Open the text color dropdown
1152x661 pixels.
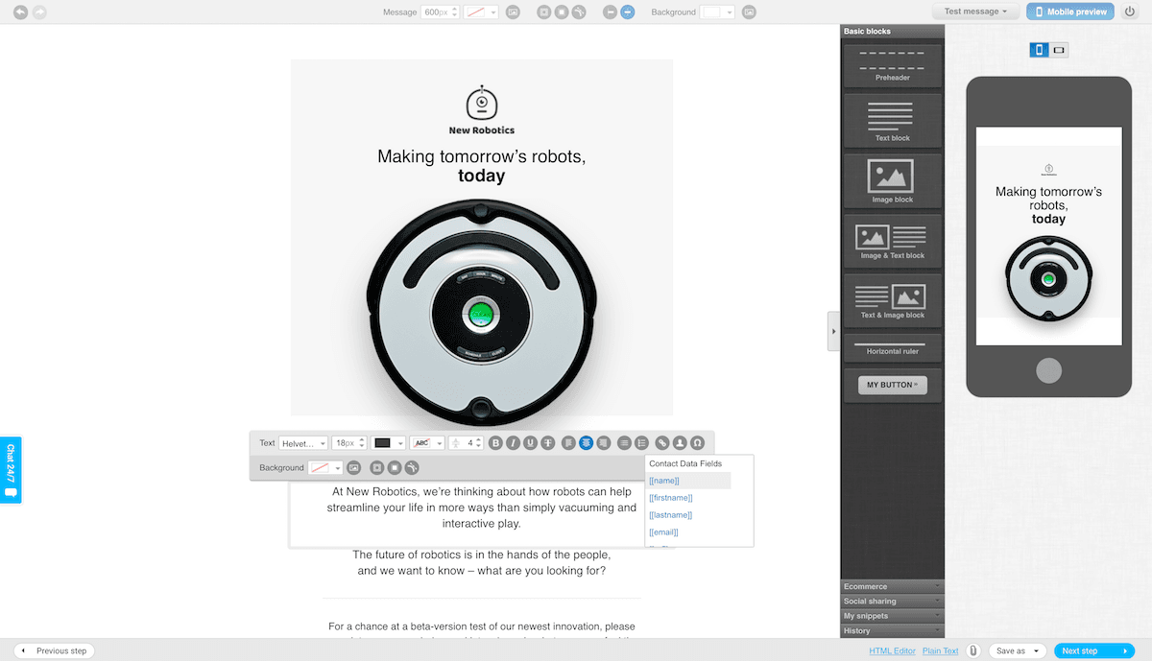pyautogui.click(x=389, y=443)
